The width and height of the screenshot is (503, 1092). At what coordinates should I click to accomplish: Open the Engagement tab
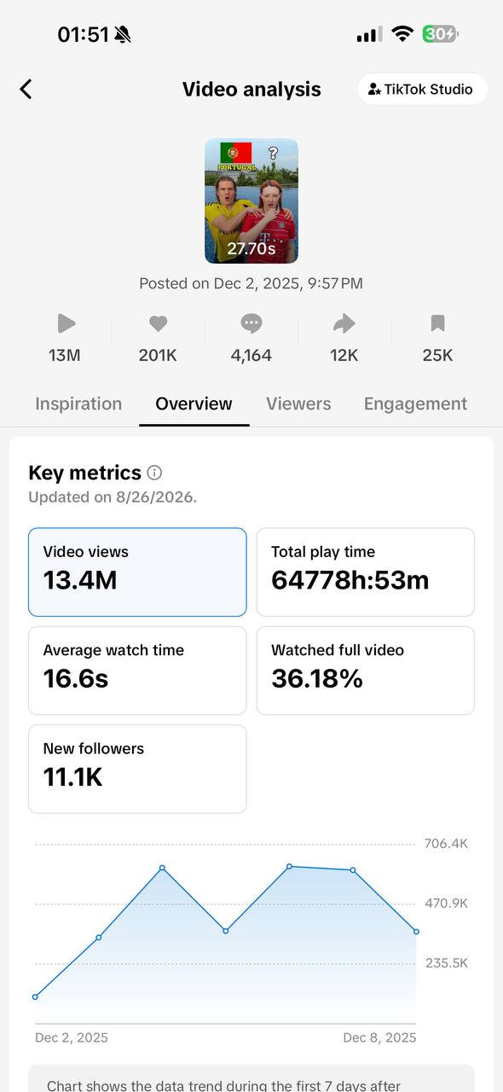[415, 404]
